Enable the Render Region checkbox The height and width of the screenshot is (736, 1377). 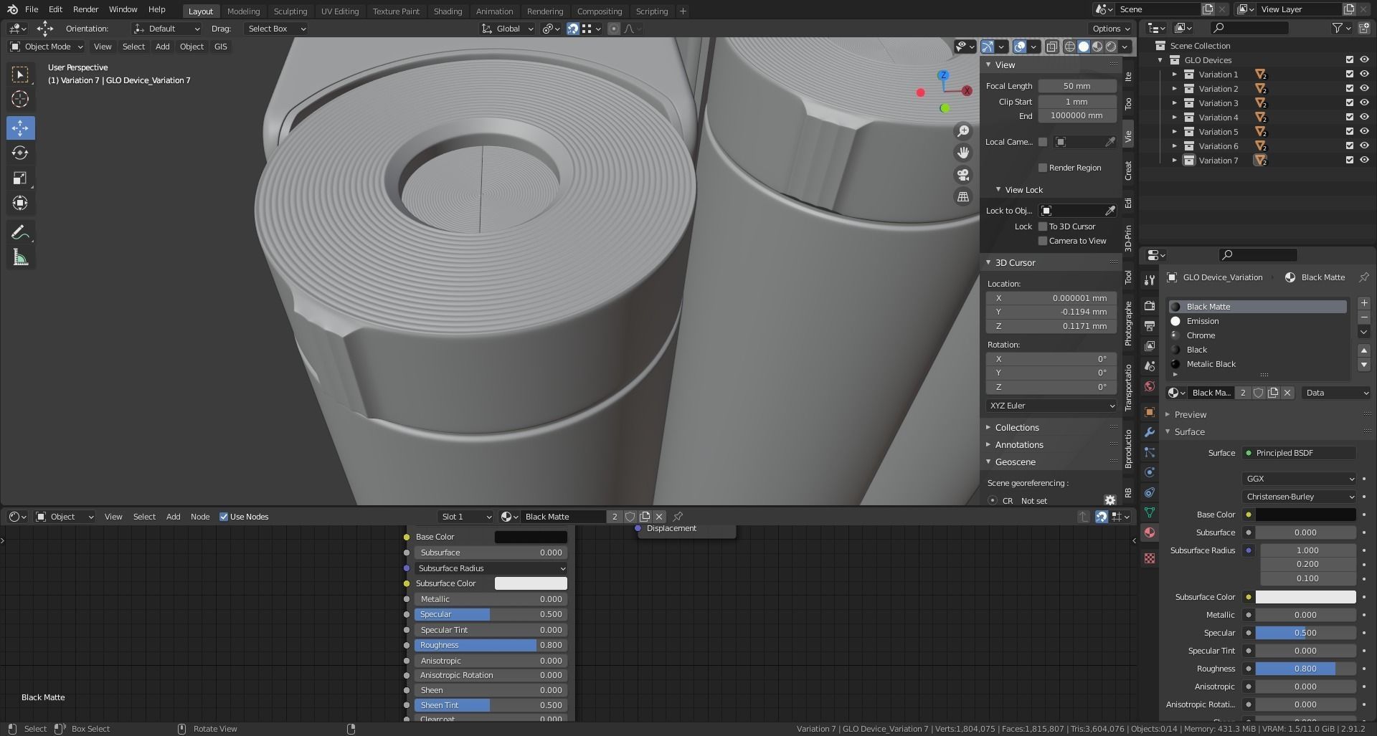pyautogui.click(x=1043, y=168)
